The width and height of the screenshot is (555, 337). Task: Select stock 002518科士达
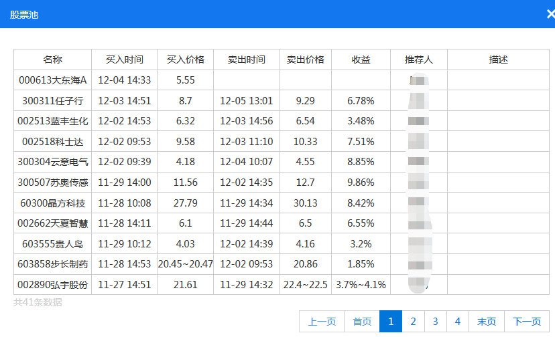tap(53, 141)
